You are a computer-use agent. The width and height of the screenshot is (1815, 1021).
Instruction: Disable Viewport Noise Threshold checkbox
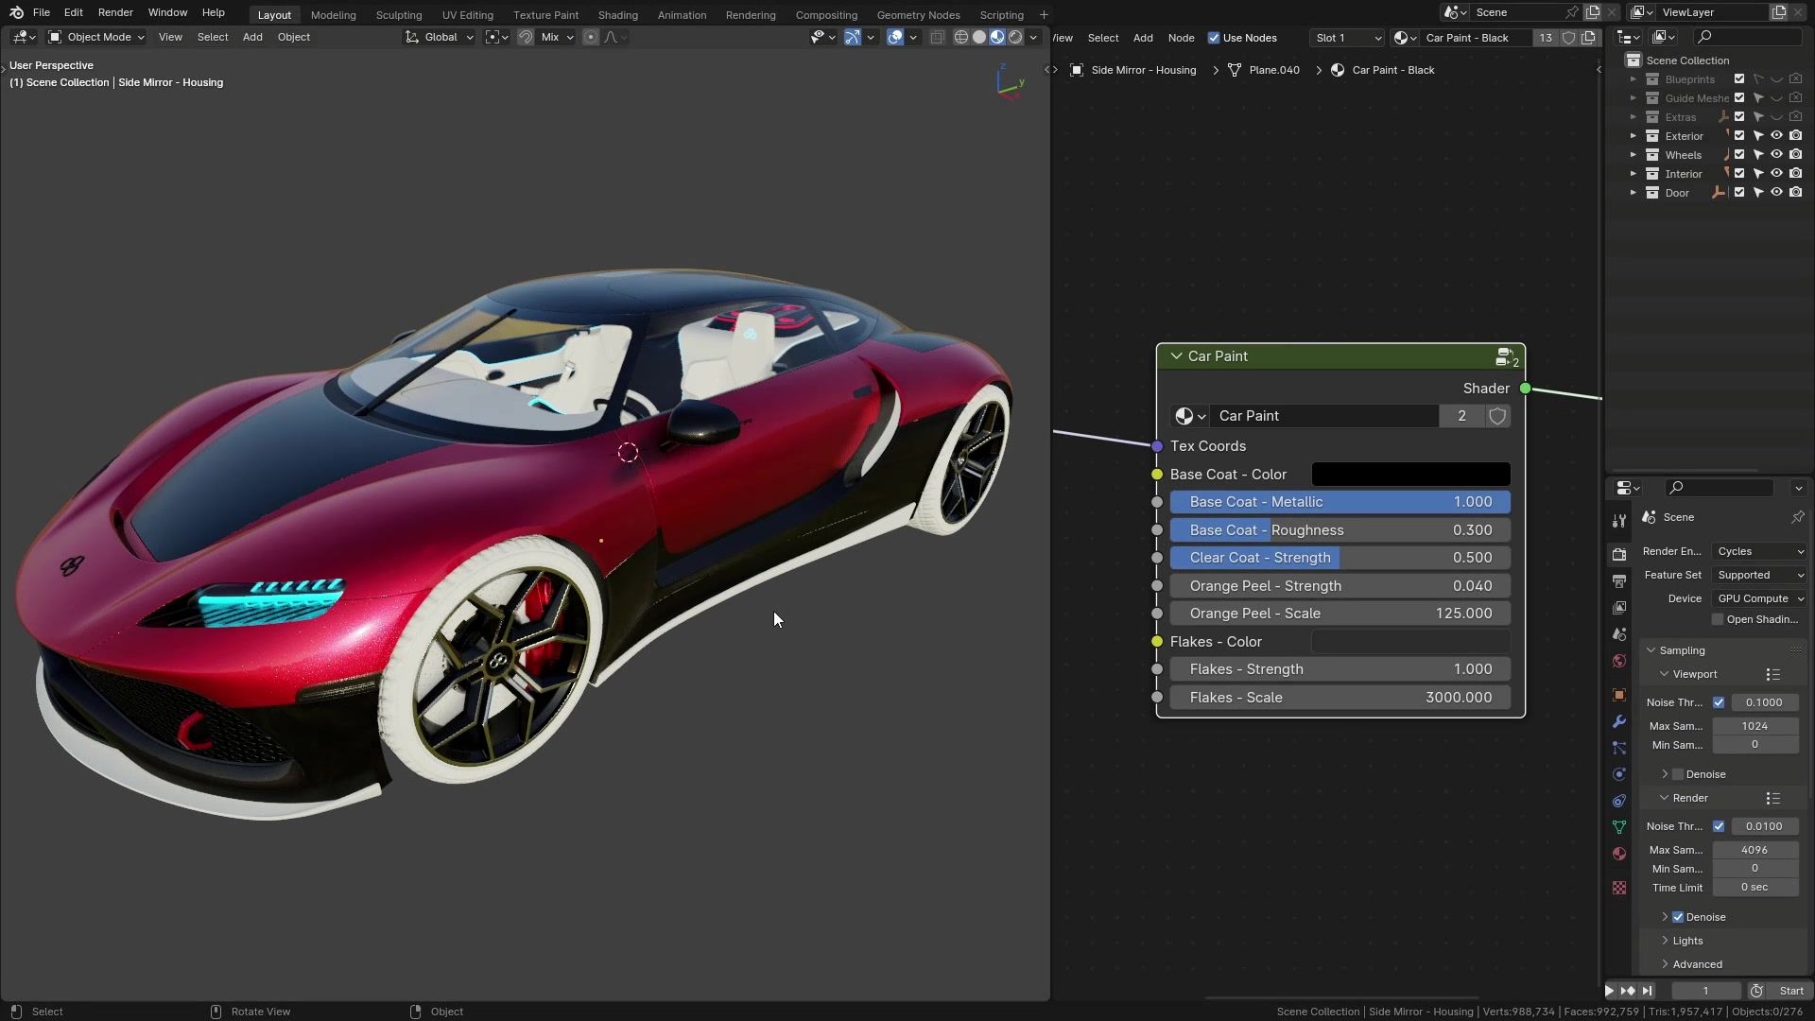tap(1719, 702)
